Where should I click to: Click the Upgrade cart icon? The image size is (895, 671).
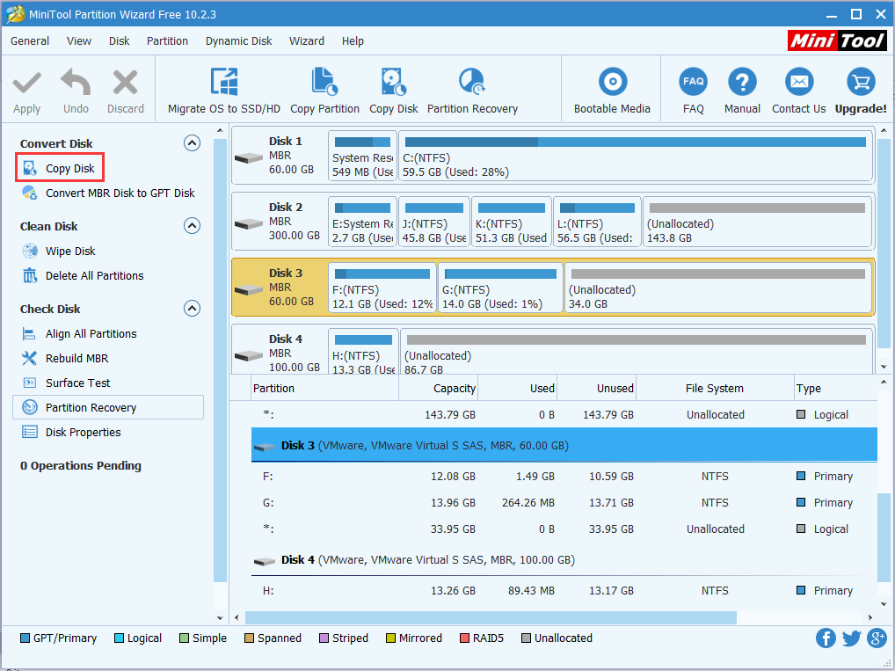click(x=861, y=83)
